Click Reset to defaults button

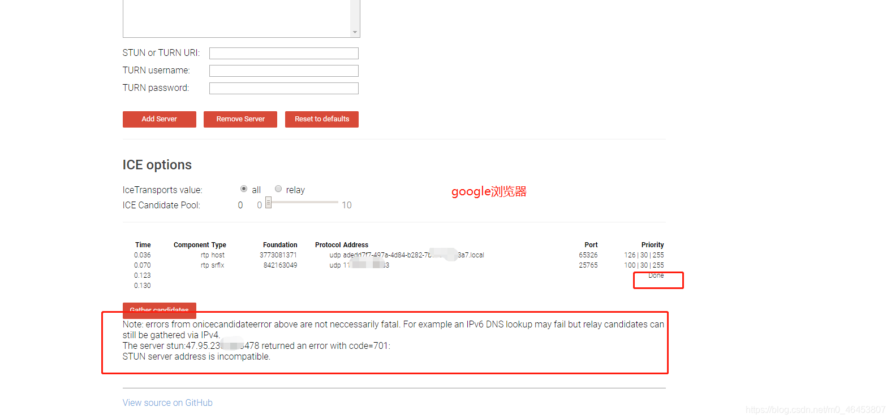[321, 119]
